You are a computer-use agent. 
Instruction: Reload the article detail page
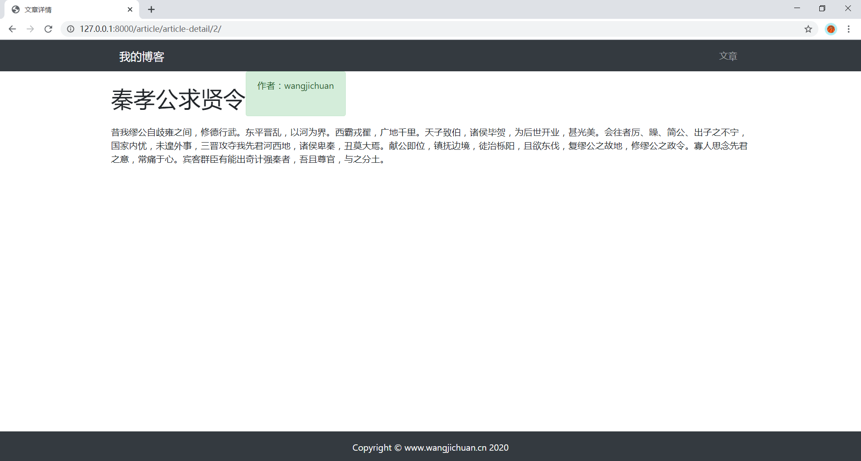(48, 29)
